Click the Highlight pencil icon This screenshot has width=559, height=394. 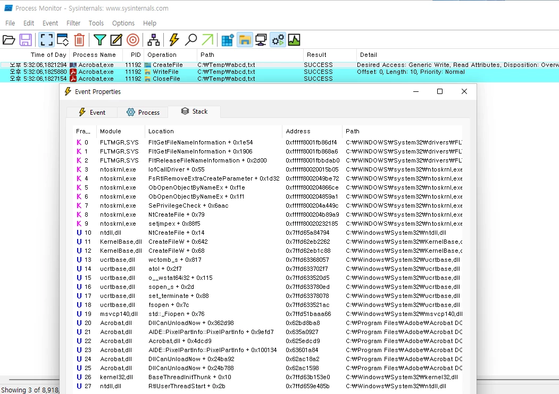click(116, 40)
